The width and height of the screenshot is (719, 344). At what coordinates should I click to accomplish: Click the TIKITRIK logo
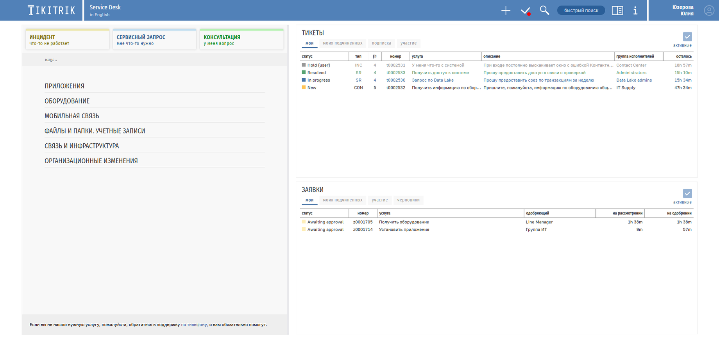(x=51, y=11)
